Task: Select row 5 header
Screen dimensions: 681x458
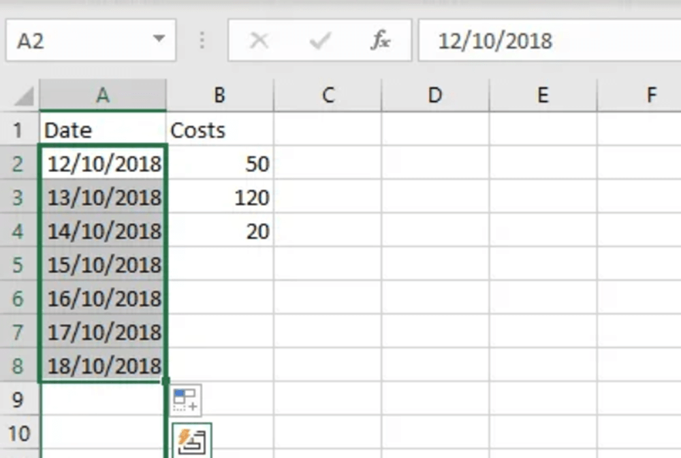Action: tap(18, 264)
